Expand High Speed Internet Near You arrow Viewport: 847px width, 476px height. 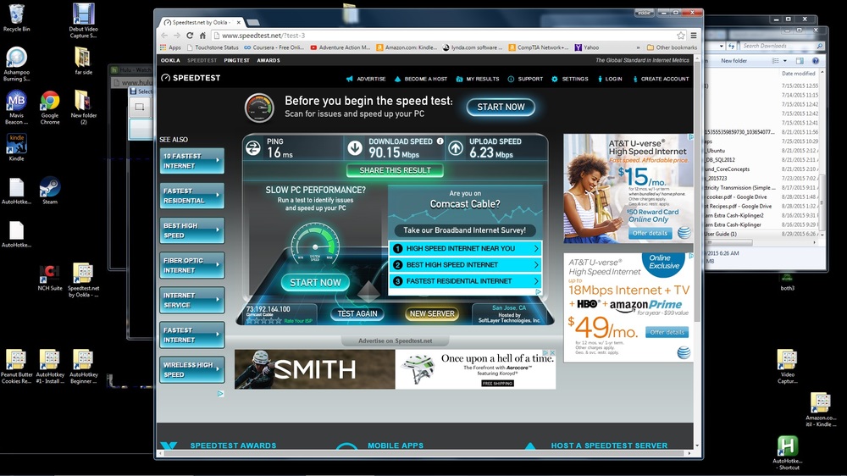click(x=536, y=248)
